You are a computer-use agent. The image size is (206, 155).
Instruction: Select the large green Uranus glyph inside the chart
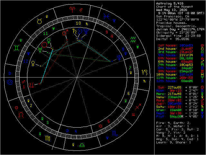[40, 49]
